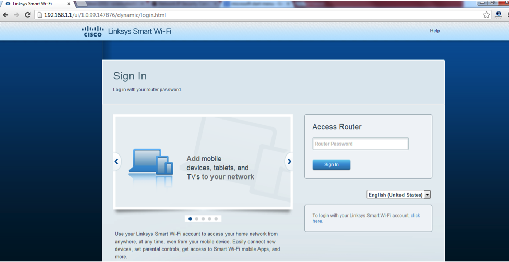Select the first carousel dot
The height and width of the screenshot is (262, 509).
point(190,219)
